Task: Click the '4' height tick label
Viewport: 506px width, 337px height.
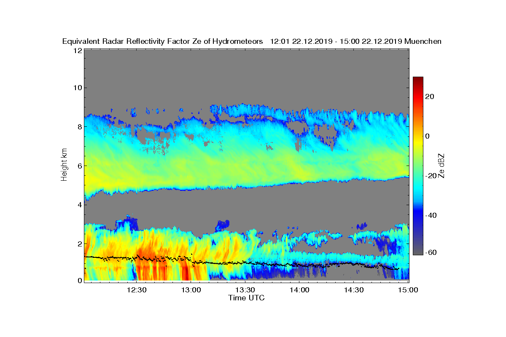Action: pyautogui.click(x=79, y=204)
